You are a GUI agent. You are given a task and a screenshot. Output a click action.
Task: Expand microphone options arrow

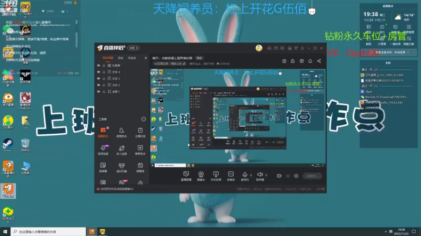click(x=251, y=175)
